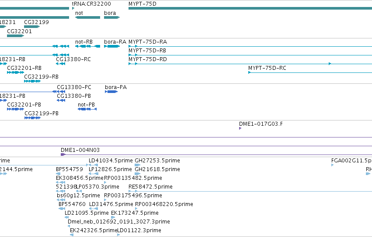Click the BP554759 EST glyph
Viewport: 372px width, 237px height.
point(58,174)
